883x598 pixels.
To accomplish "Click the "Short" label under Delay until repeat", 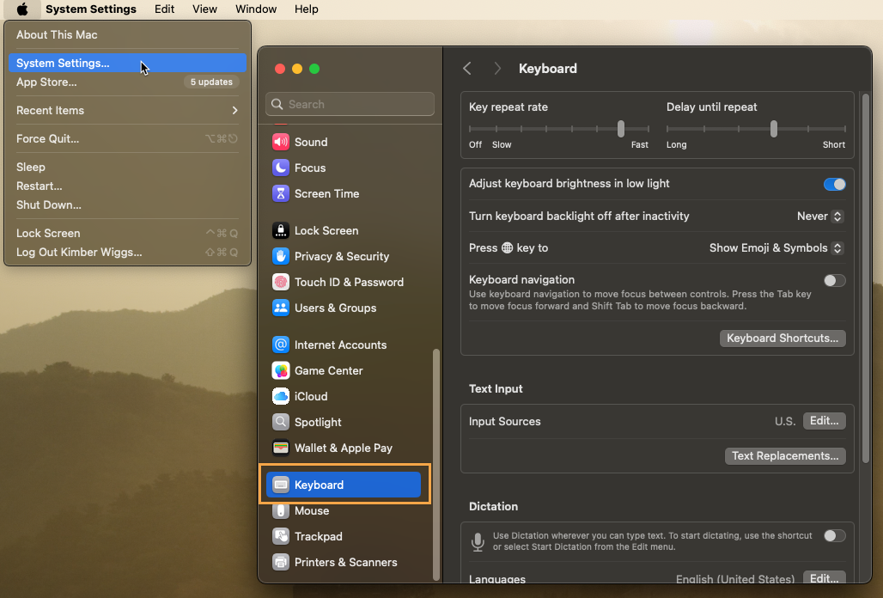I will [x=833, y=144].
